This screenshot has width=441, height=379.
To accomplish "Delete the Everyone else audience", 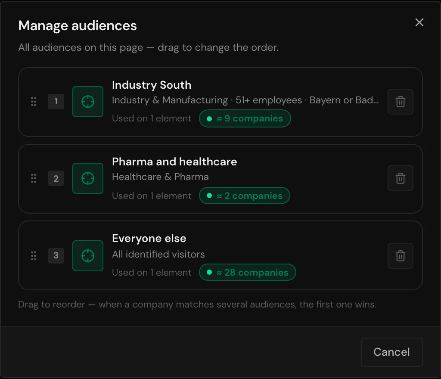I will 400,255.
